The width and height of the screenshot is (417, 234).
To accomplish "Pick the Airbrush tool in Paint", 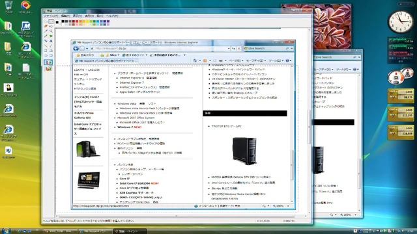I will [x=46, y=41].
